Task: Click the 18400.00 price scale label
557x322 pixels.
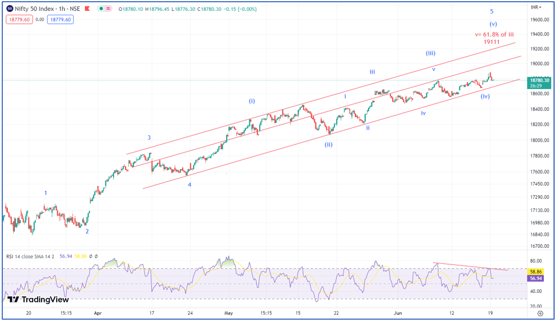Action: pos(539,109)
